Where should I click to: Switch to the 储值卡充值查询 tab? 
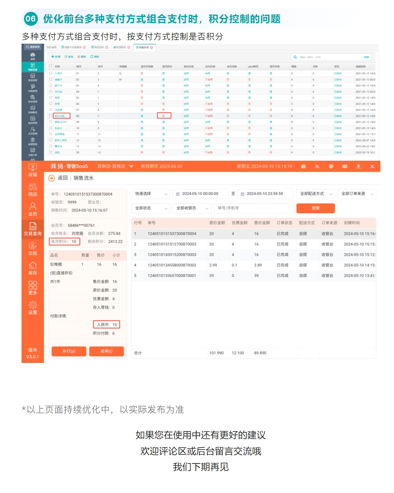click(73, 47)
